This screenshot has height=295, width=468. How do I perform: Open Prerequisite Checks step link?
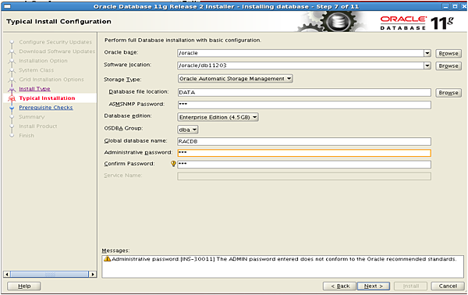pyautogui.click(x=46, y=108)
